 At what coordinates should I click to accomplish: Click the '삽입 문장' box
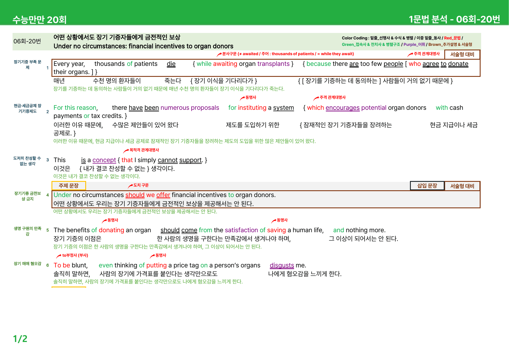(x=427, y=186)
